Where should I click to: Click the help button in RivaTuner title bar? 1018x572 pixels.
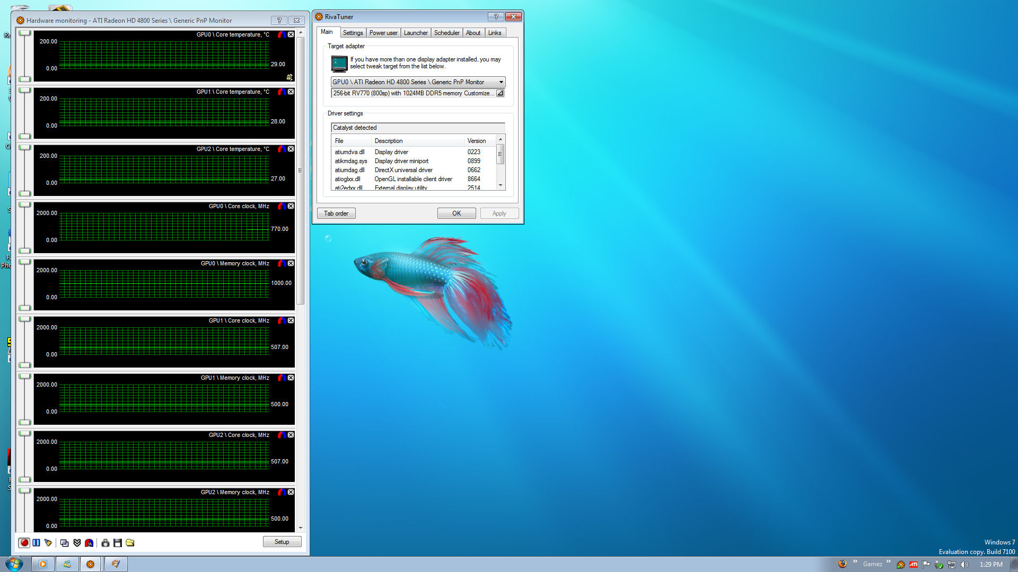(496, 16)
